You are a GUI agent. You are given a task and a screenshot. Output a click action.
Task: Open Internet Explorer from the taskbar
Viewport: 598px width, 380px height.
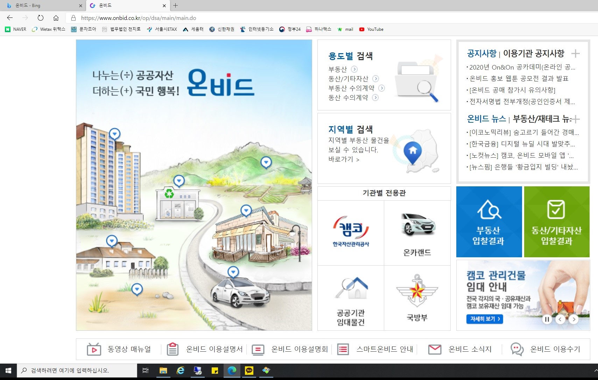coord(181,371)
